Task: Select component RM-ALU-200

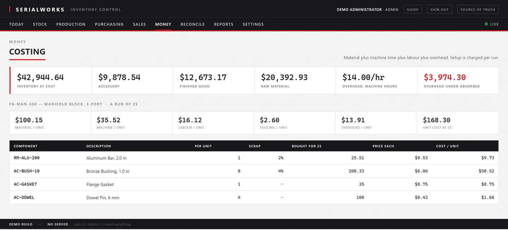Action: tap(27, 158)
